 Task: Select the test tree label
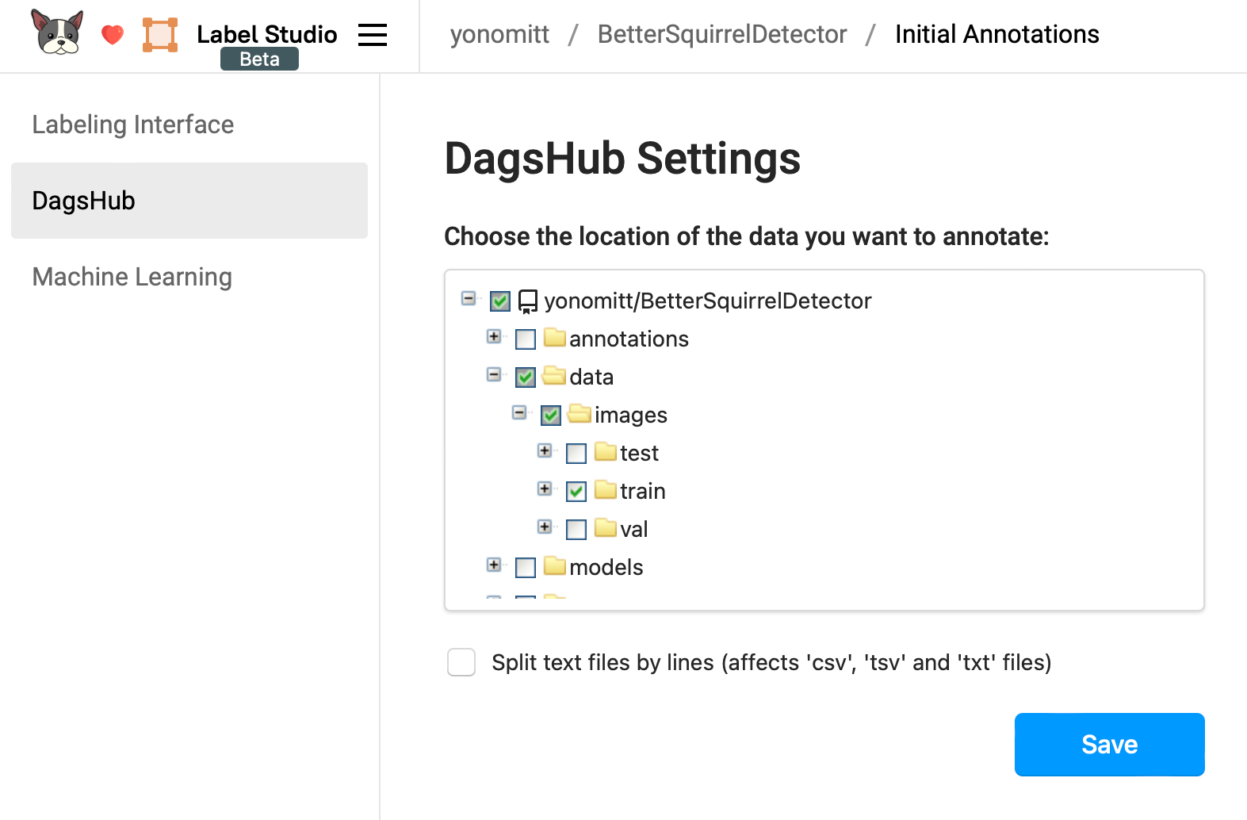639,454
